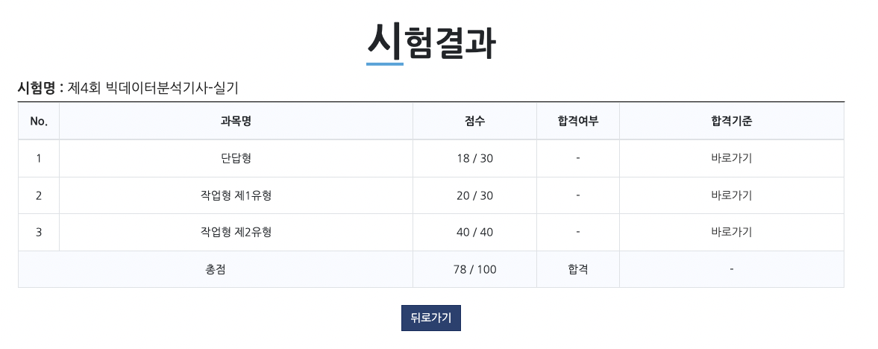Click the 점수 column header

[x=475, y=121]
